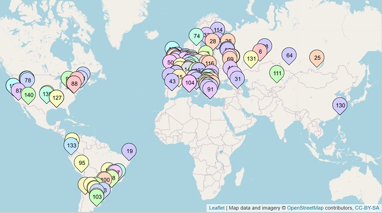The width and height of the screenshot is (382, 213).
Task: Click the yellow marker labeled 131
Action: coord(251,59)
